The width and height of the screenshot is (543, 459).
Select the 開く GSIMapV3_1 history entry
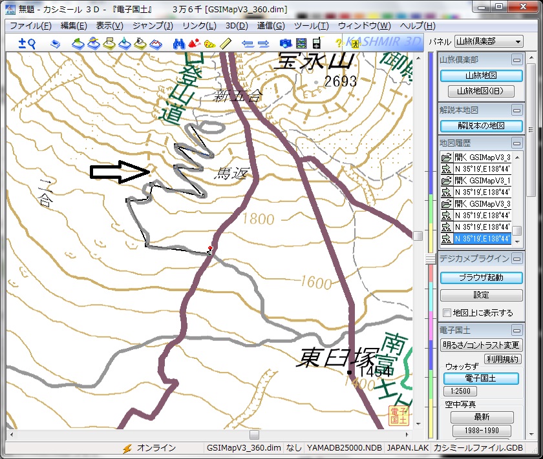coord(476,181)
